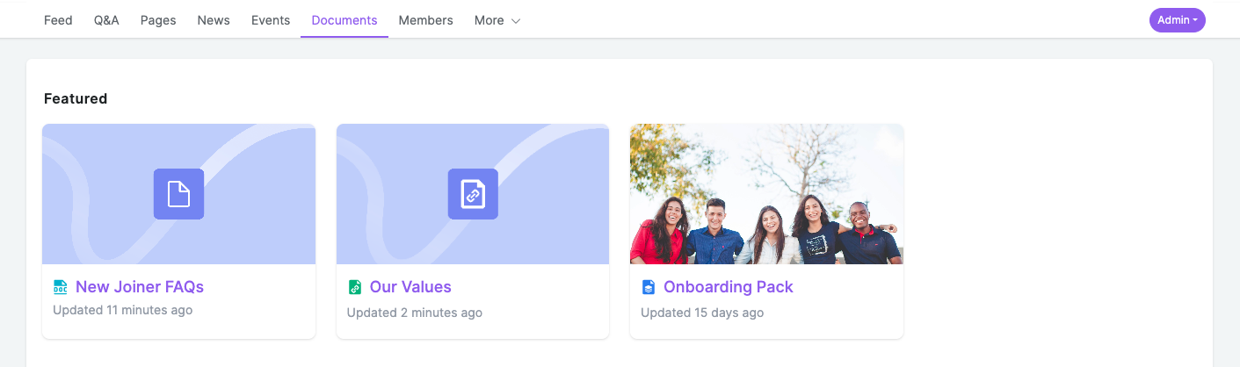
Task: Click the Onboarding Pack group photo thumbnail
Action: (766, 194)
